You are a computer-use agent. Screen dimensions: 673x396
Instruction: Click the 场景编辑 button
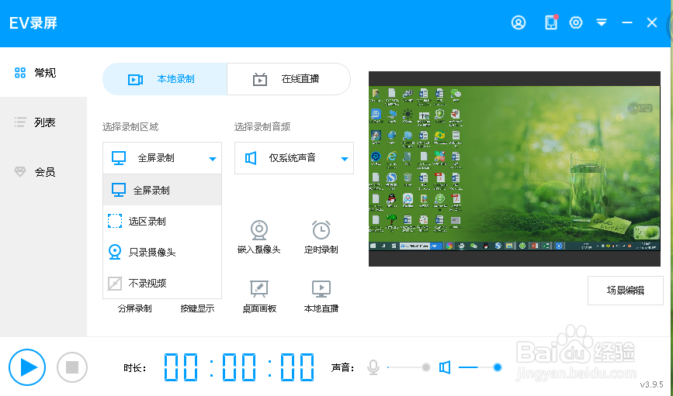point(626,291)
